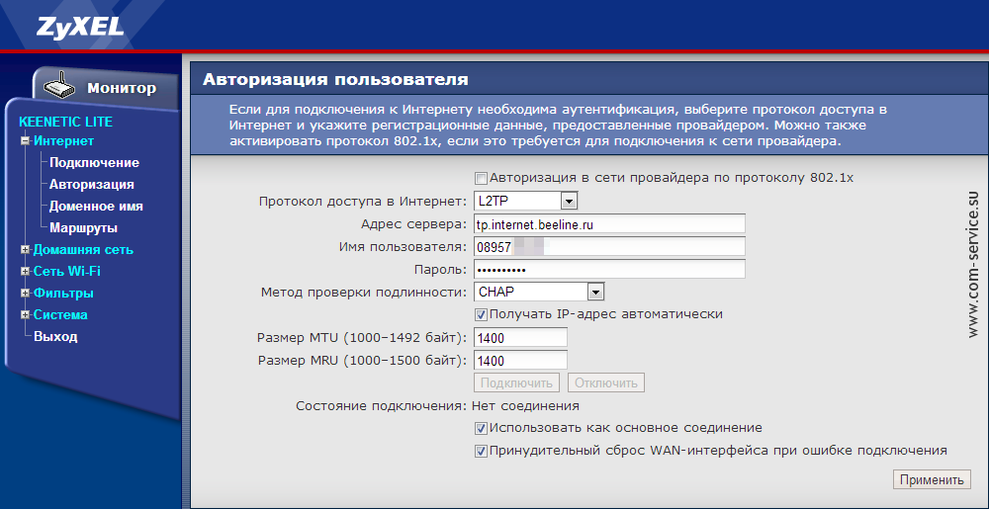Image resolution: width=989 pixels, height=509 pixels.
Task: Open the L2TP protocol dropdown
Action: [569, 202]
